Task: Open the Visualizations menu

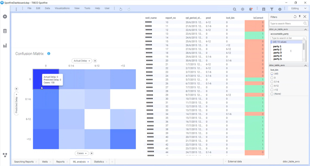Action: [62, 8]
